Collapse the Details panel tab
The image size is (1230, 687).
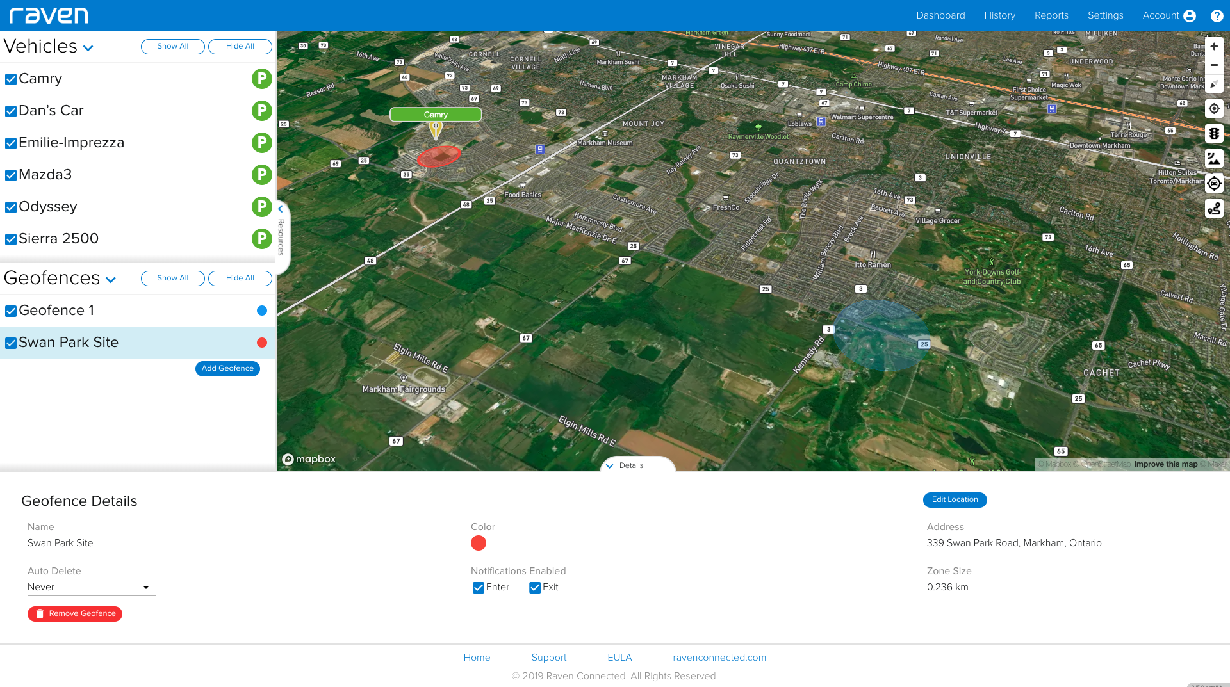pyautogui.click(x=637, y=465)
